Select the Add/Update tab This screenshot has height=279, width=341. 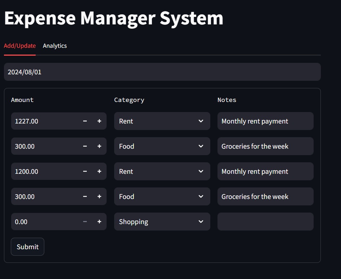[x=20, y=46]
